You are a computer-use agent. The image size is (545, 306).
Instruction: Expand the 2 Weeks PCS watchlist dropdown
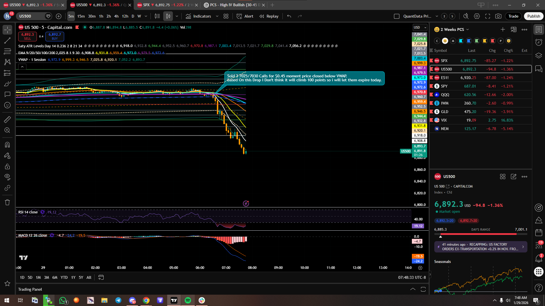click(468, 29)
